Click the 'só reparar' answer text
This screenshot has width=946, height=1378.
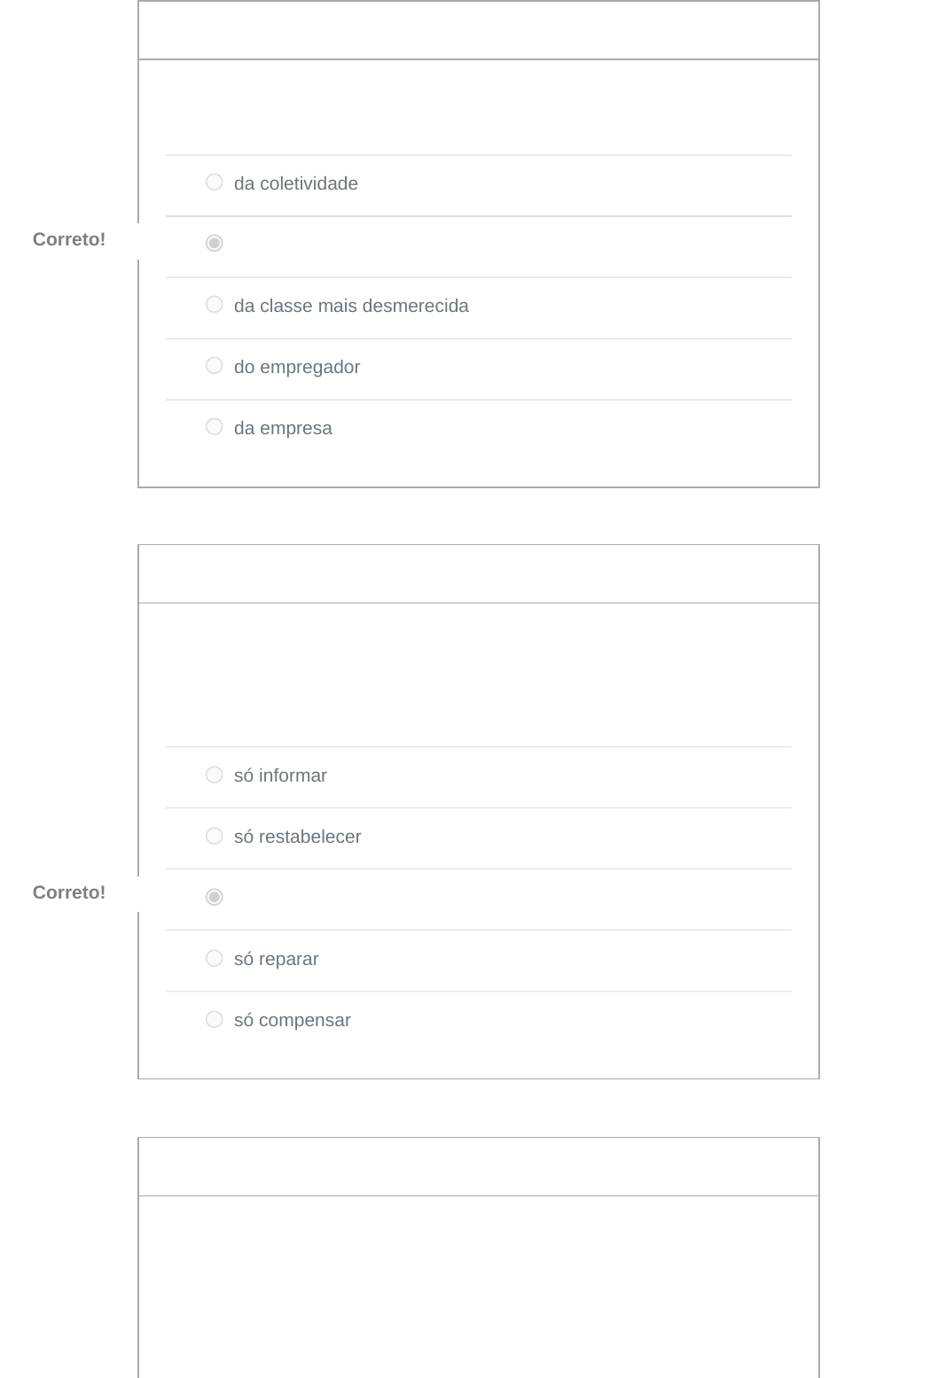click(276, 959)
